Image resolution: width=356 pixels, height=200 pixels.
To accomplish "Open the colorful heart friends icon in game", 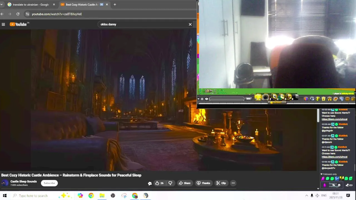I will pyautogui.click(x=306, y=99).
